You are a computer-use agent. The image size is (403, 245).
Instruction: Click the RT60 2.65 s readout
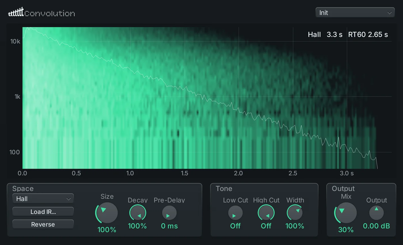coord(368,35)
